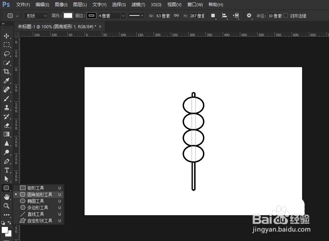Open the 文件(F) menu
The image size is (329, 241).
23,4
